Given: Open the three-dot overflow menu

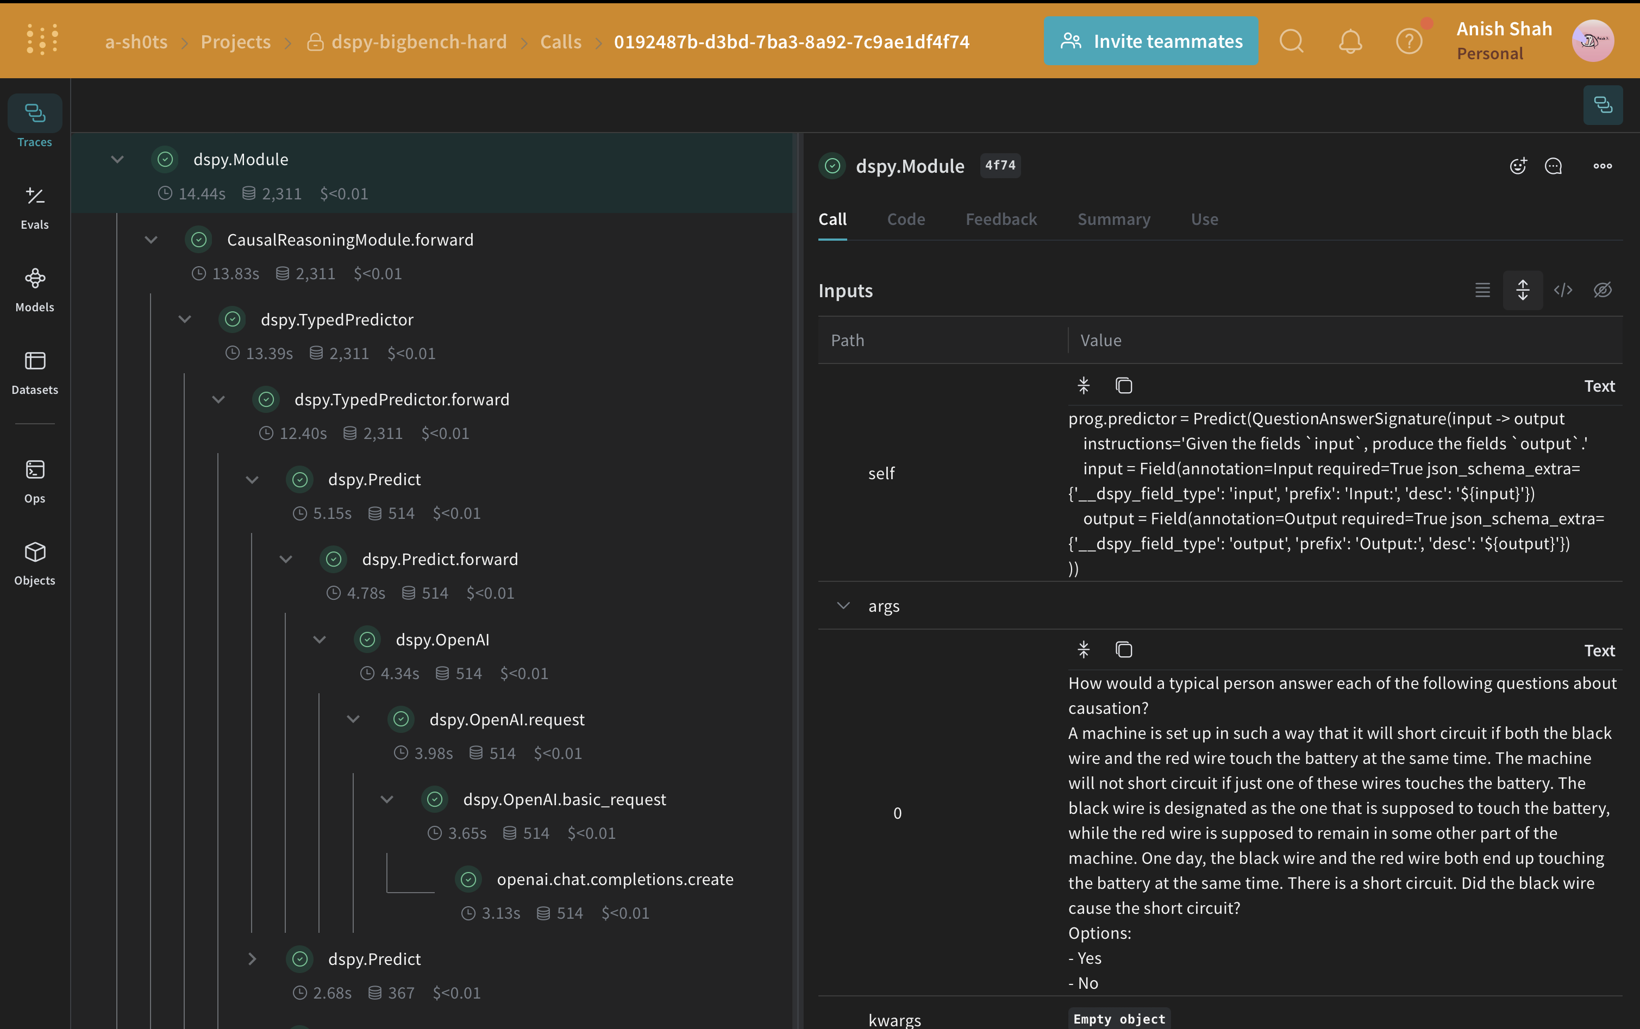Looking at the screenshot, I should click(x=1603, y=165).
